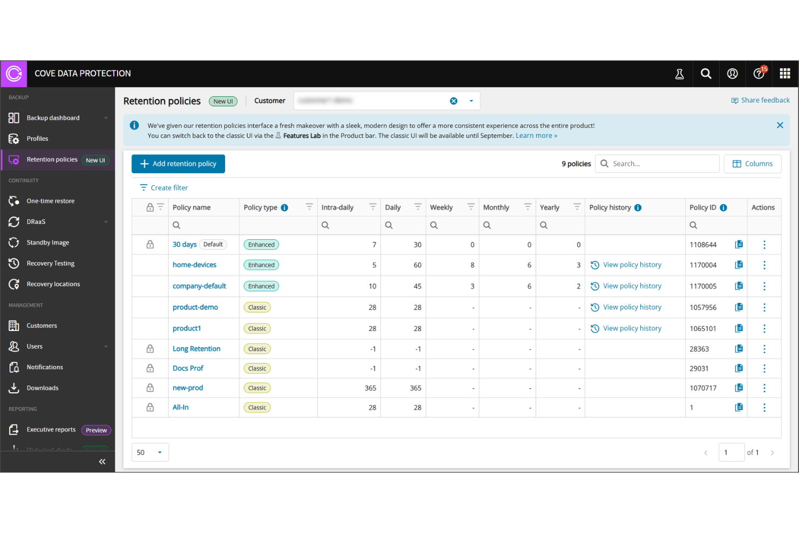Select Standby Image in the sidebar
This screenshot has height=533, width=799.
click(x=49, y=242)
